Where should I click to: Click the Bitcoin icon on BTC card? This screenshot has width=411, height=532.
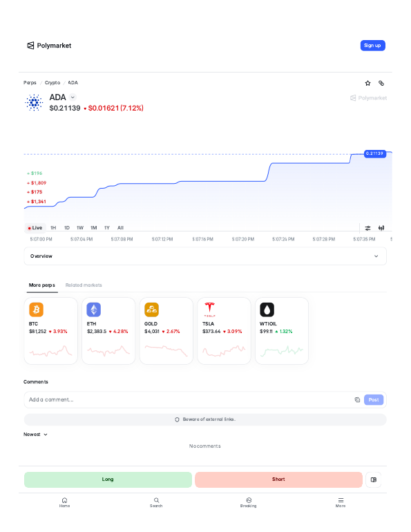pos(36,310)
